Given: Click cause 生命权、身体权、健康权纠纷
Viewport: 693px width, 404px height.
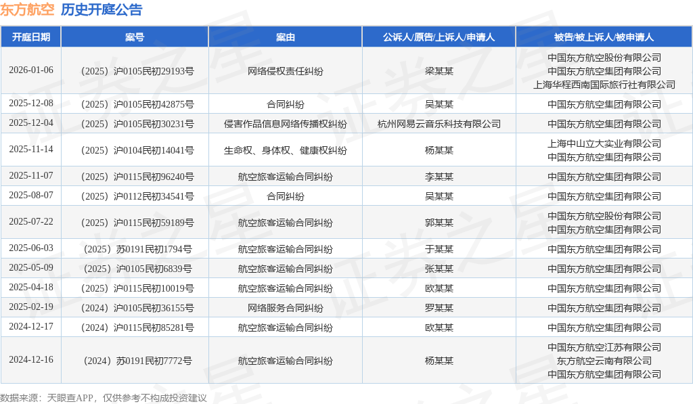Looking at the screenshot, I should coord(286,150).
